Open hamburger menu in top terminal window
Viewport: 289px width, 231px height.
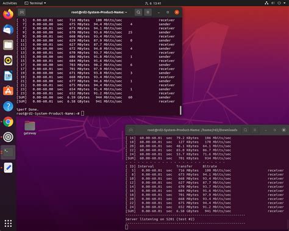148,12
